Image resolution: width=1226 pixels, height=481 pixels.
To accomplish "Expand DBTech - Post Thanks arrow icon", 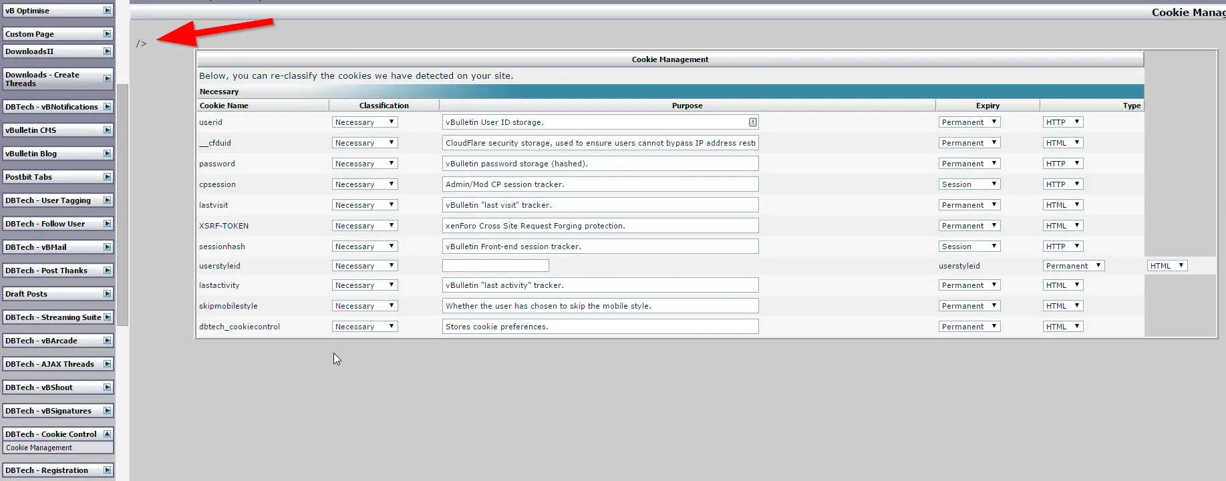I will (107, 271).
